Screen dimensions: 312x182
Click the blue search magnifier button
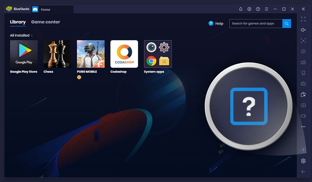click(286, 23)
